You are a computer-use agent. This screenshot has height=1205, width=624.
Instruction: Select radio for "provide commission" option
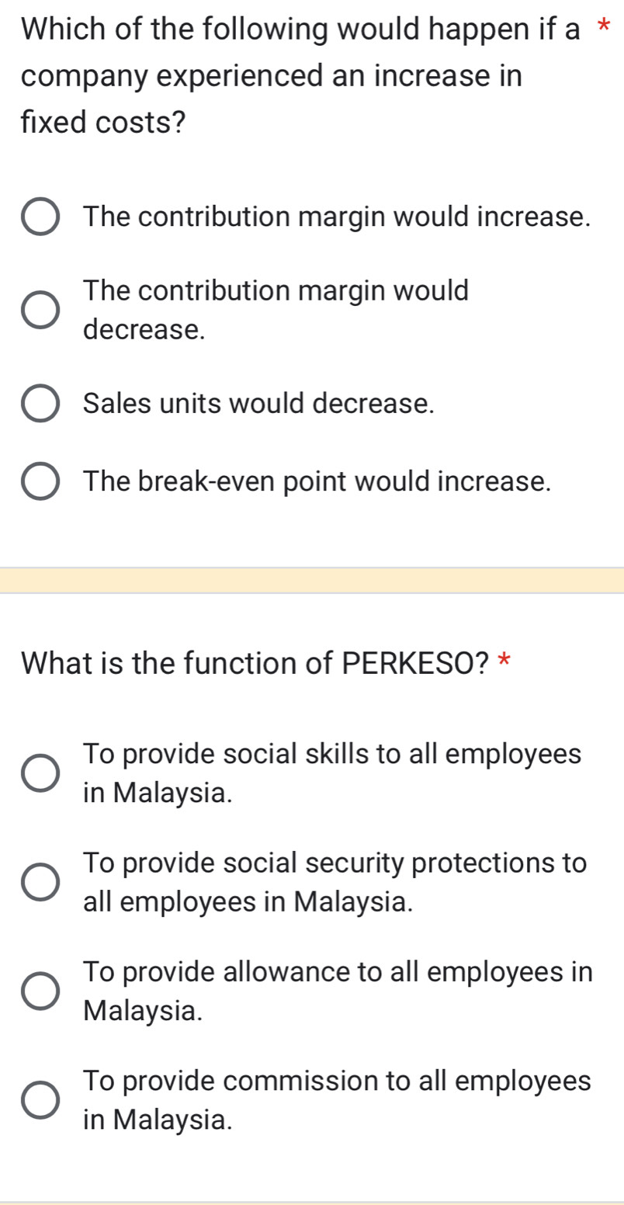point(40,1099)
